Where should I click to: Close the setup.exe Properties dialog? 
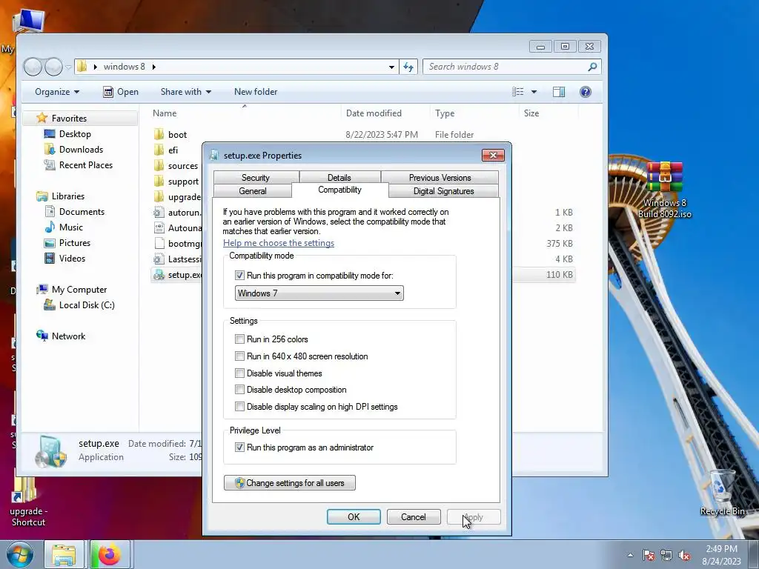coord(493,155)
